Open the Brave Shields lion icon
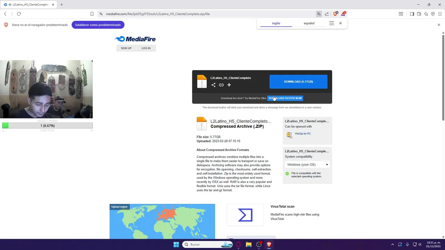The height and width of the screenshot is (250, 445). pos(335,14)
